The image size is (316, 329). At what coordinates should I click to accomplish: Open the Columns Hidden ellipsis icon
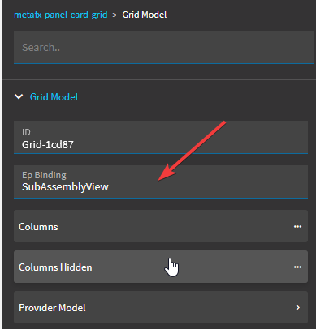coord(297,267)
